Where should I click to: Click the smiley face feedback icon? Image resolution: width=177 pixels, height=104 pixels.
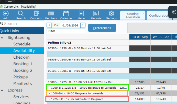[x=174, y=12]
